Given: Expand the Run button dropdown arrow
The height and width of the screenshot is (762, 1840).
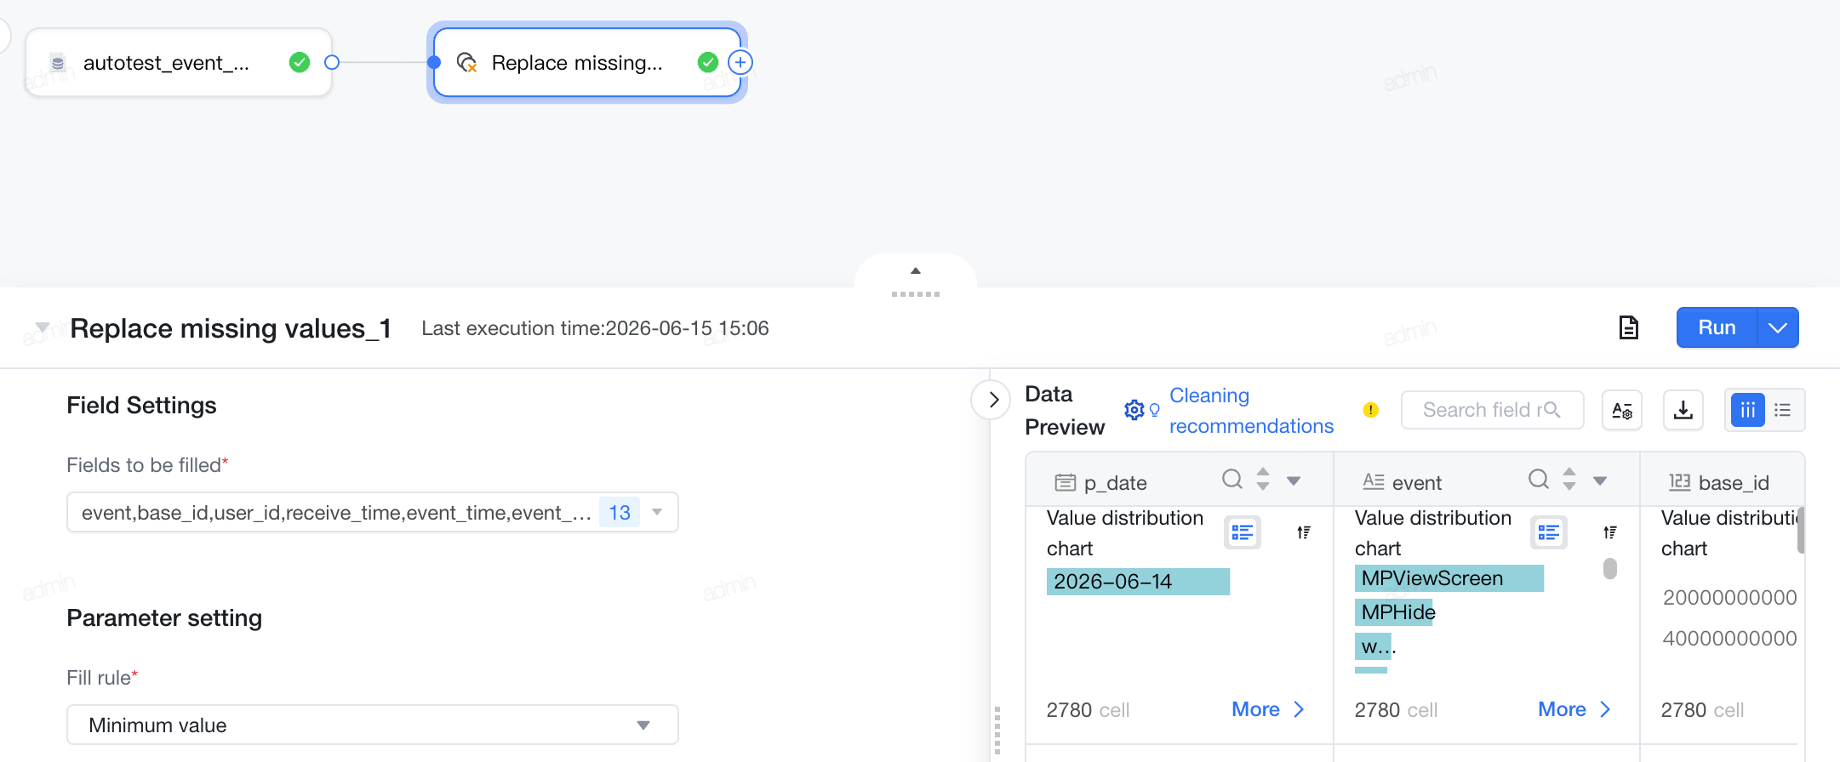Looking at the screenshot, I should [x=1778, y=327].
